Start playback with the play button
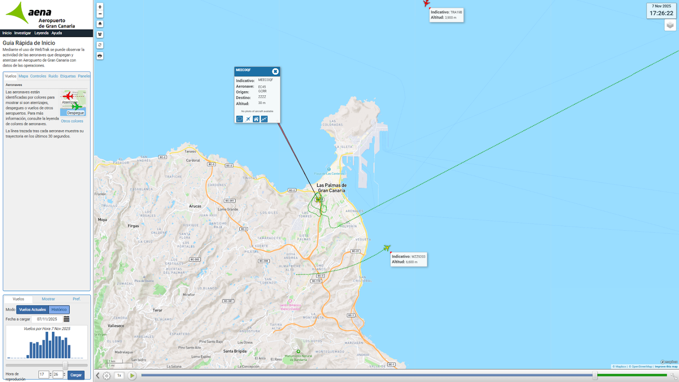This screenshot has width=679, height=382. click(x=132, y=376)
